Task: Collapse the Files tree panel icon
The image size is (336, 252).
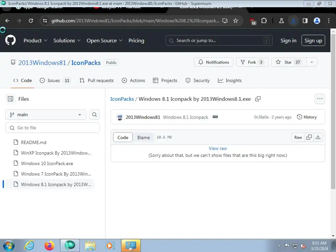Action: (10, 99)
